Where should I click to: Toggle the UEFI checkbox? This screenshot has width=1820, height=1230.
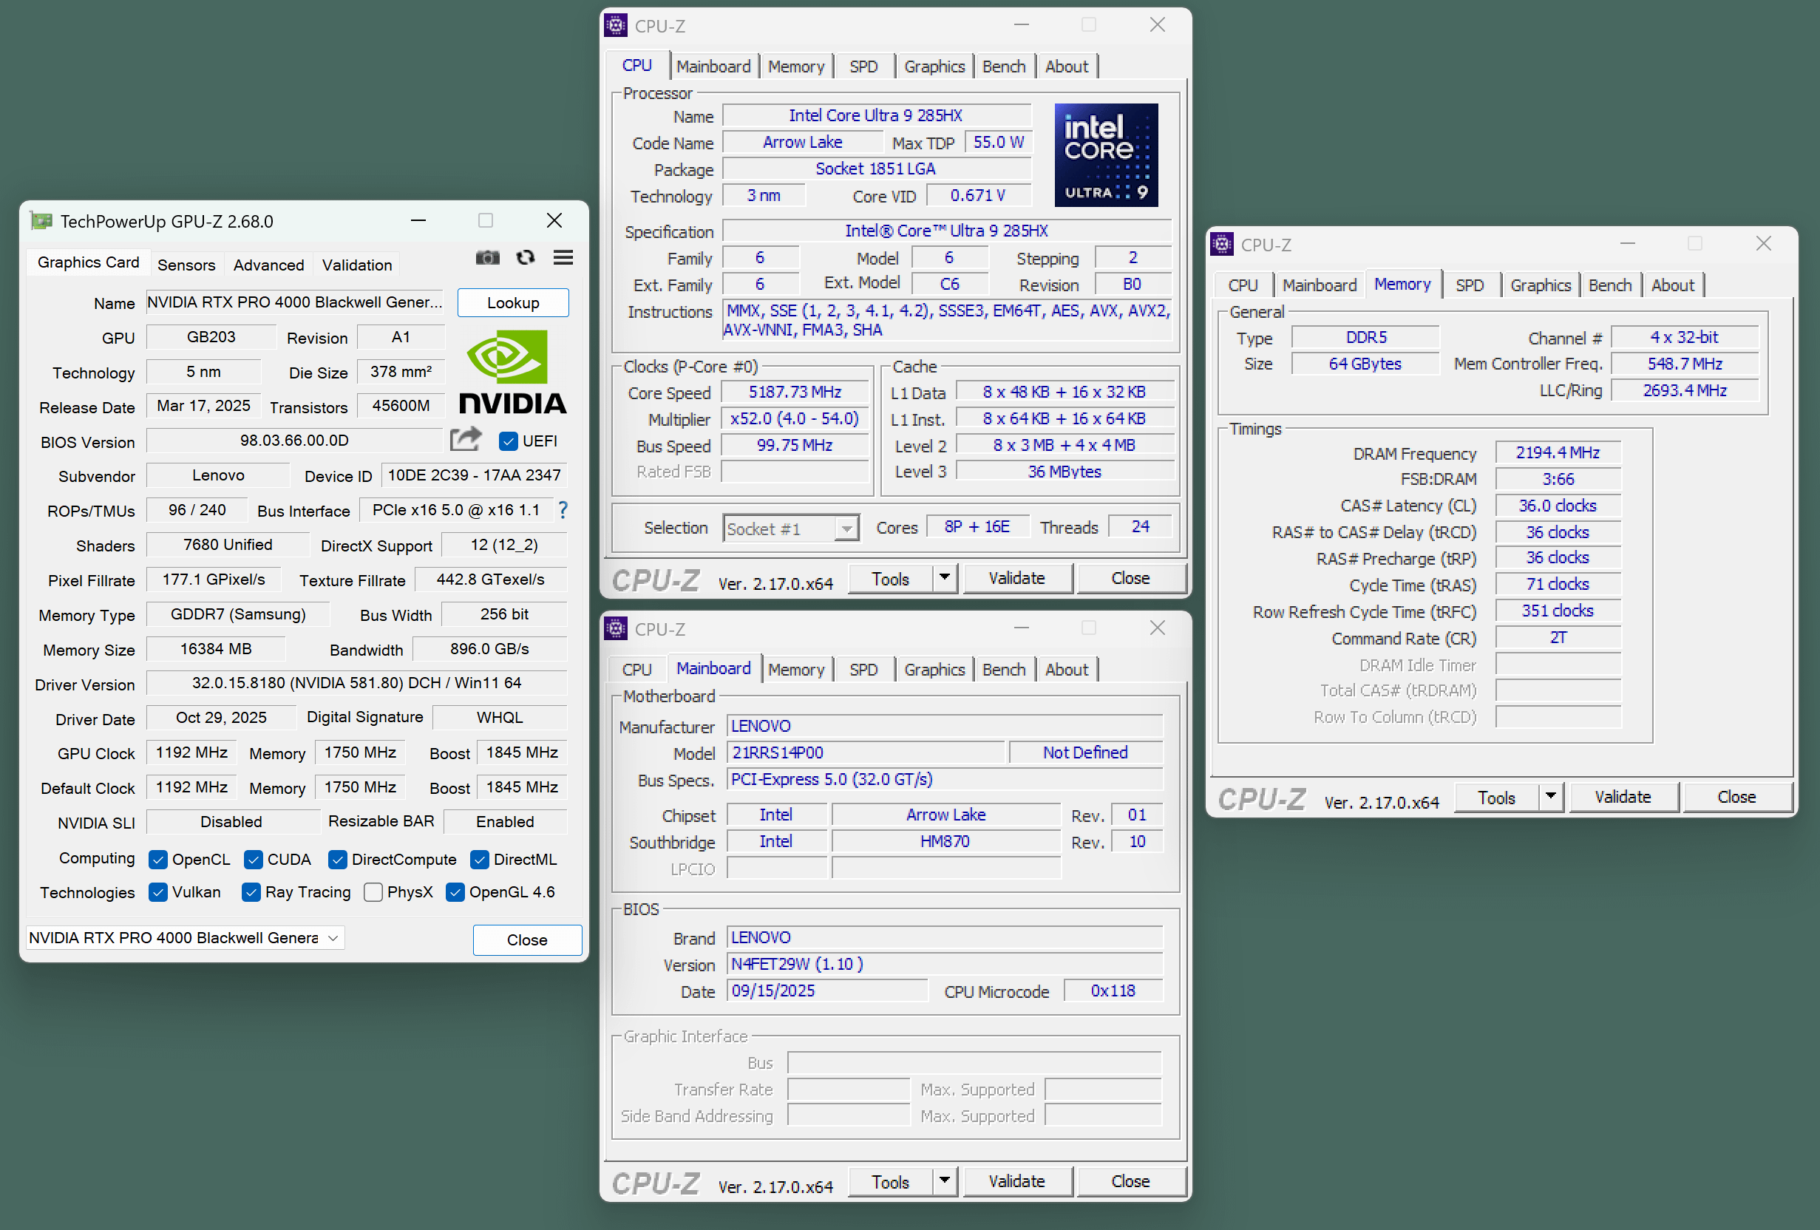(509, 441)
